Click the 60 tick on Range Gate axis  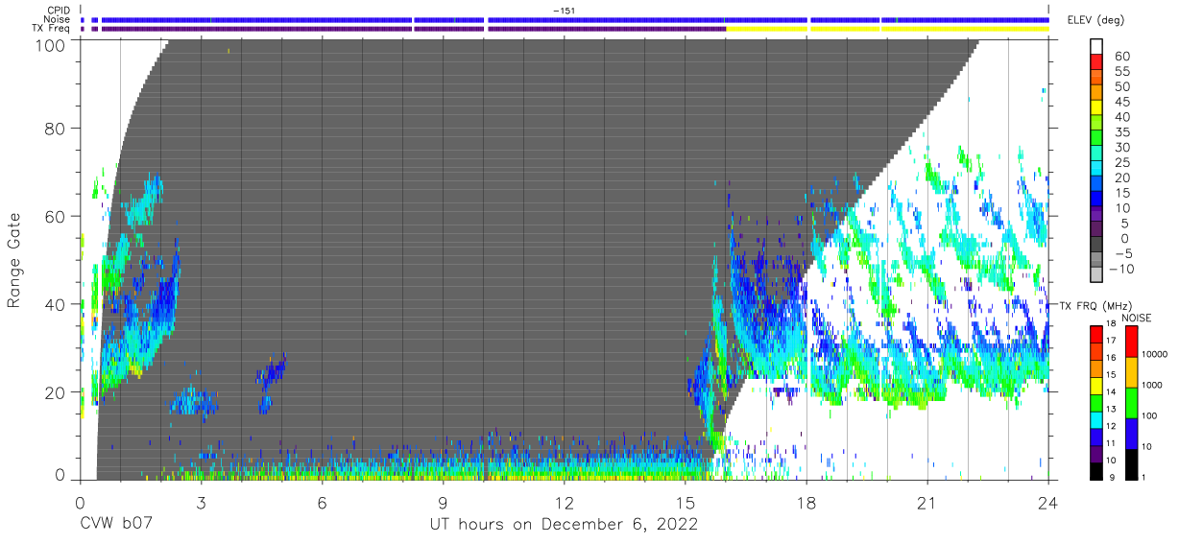click(54, 216)
